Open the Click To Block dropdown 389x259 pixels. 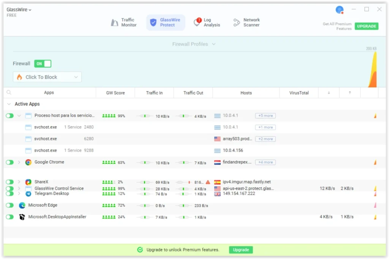tap(47, 77)
